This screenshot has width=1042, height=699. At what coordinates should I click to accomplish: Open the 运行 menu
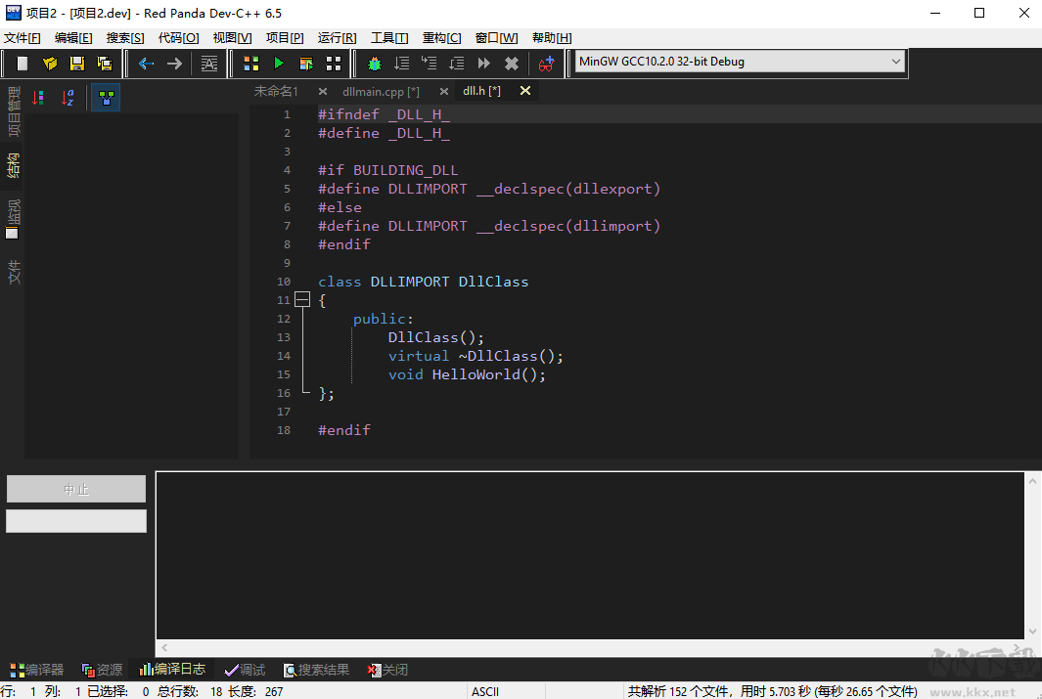(337, 37)
